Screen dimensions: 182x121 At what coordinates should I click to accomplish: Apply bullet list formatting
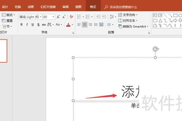(79, 17)
